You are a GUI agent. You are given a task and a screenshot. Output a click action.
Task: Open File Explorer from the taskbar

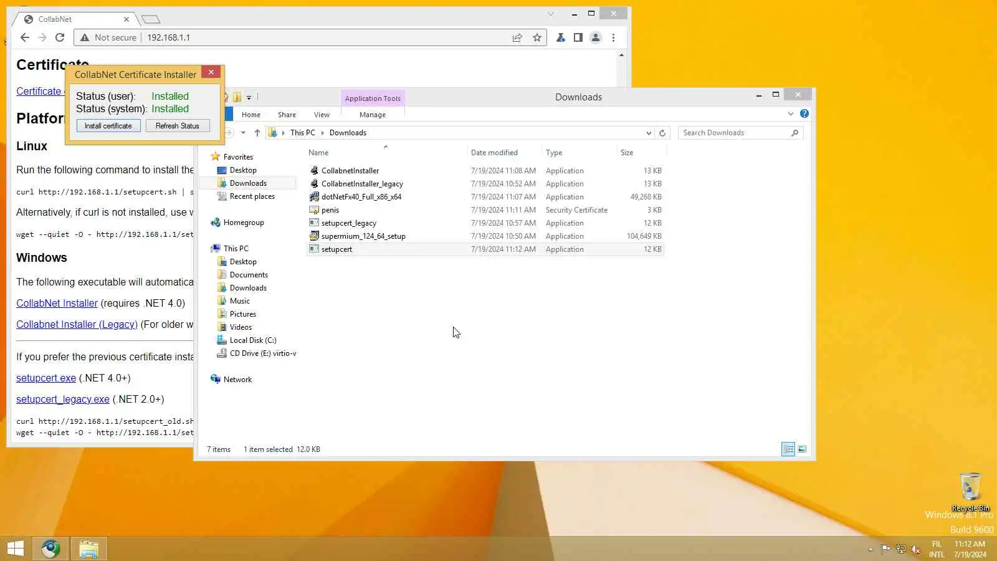(88, 549)
